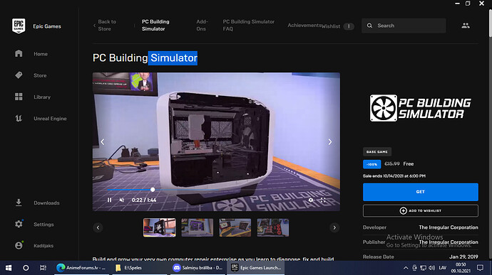Select the fourth screenshot thumbnail
The width and height of the screenshot is (492, 275).
click(x=273, y=227)
